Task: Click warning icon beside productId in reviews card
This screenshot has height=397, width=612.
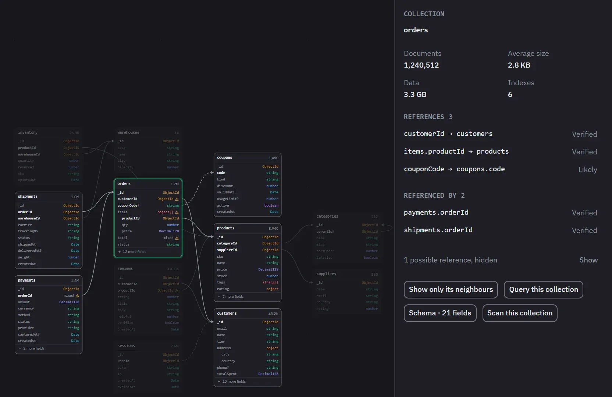Action: (177, 291)
